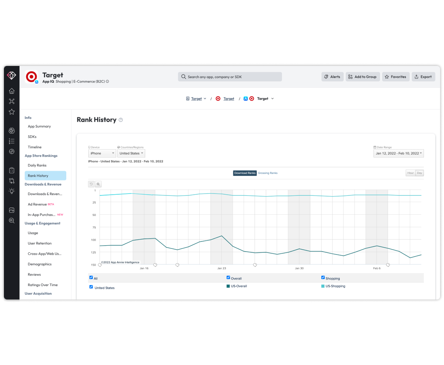
Task: Toggle the Overall checkbox
Action: point(228,278)
